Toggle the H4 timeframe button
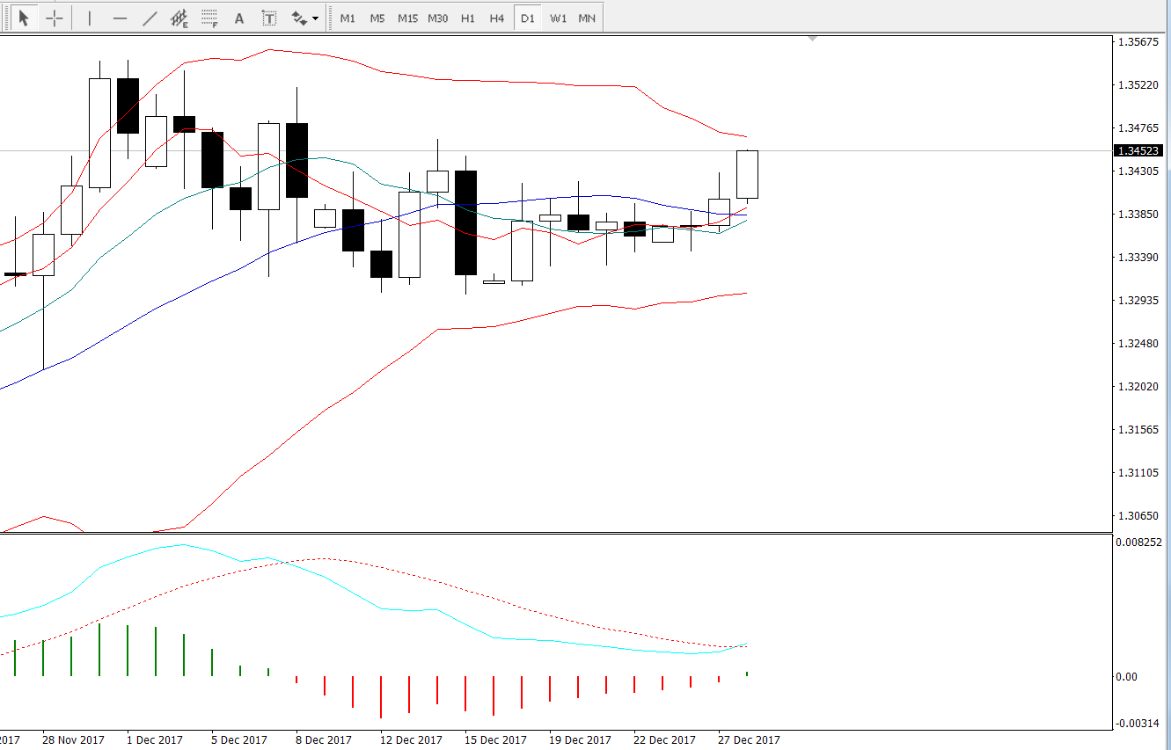Viewport: 1171px width, 750px height. 497,18
